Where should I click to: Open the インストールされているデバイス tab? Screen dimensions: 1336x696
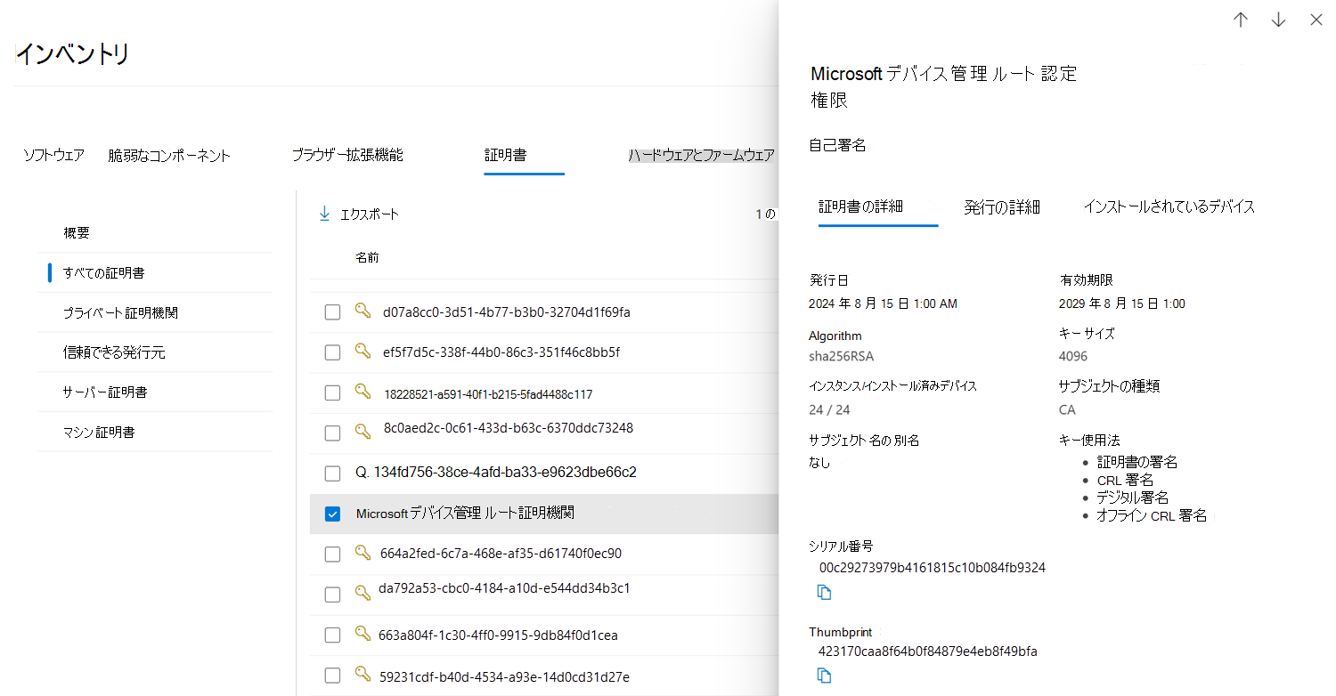click(1169, 206)
